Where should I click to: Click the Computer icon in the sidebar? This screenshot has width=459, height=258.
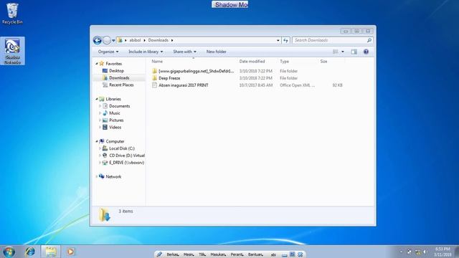tap(102, 141)
